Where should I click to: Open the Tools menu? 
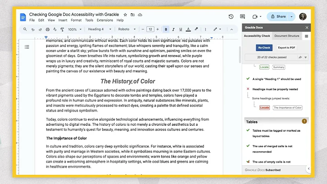pos(89,20)
